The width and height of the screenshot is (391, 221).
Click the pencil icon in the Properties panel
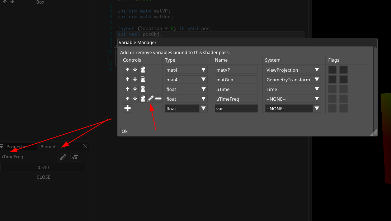[x=62, y=157]
